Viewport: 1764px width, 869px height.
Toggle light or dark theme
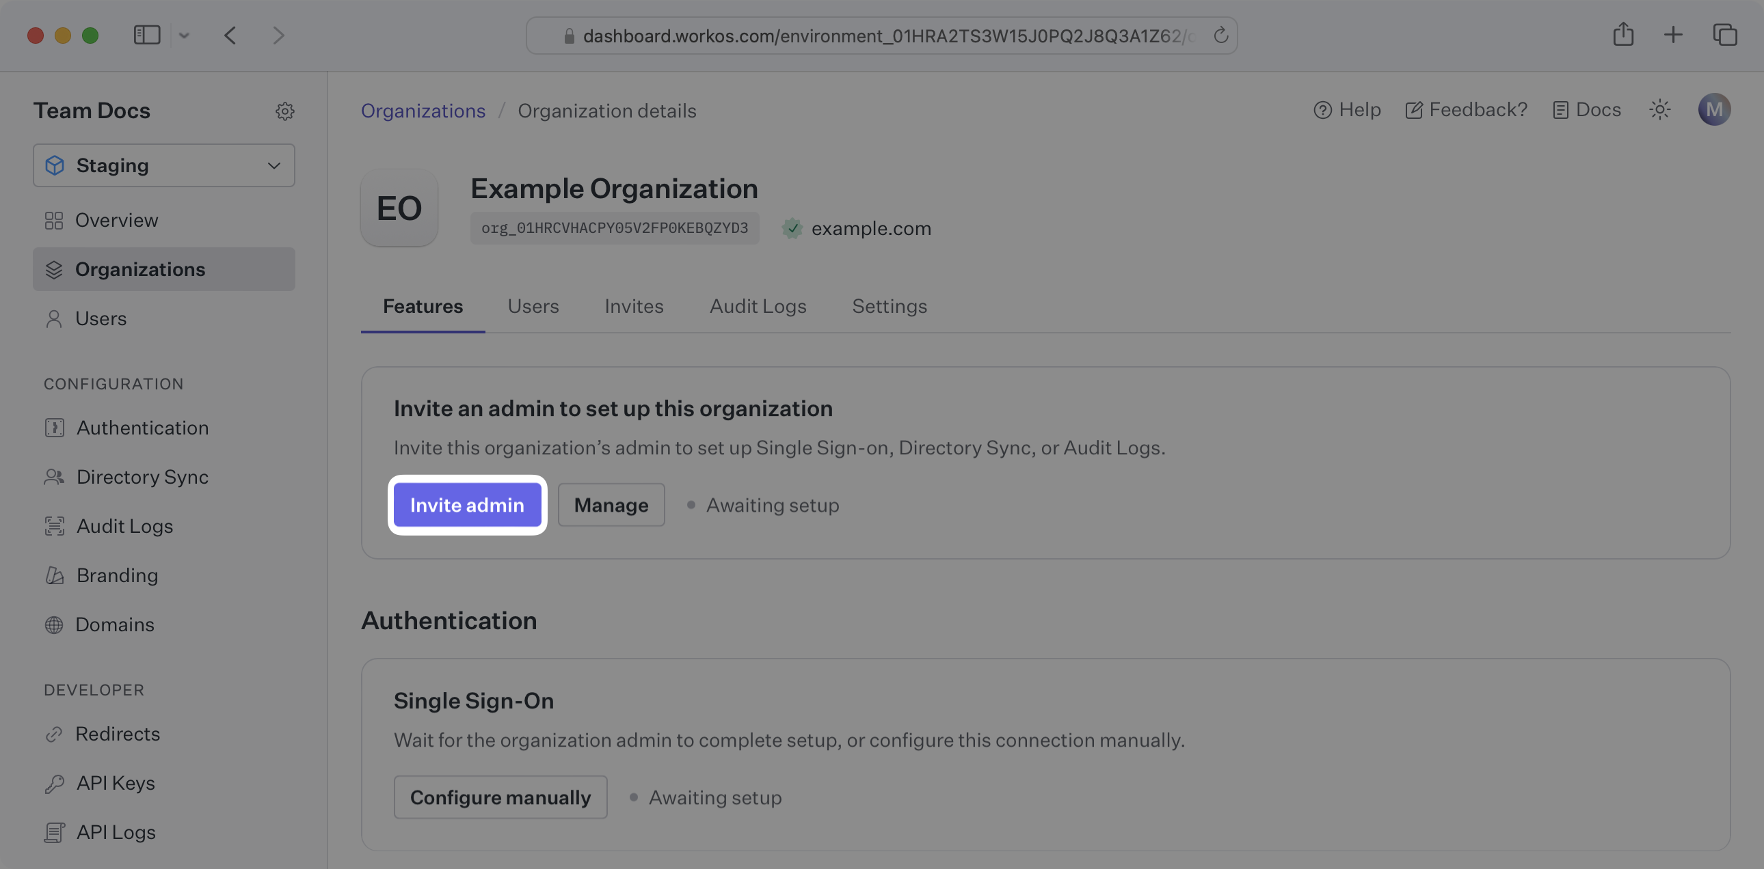(1660, 109)
